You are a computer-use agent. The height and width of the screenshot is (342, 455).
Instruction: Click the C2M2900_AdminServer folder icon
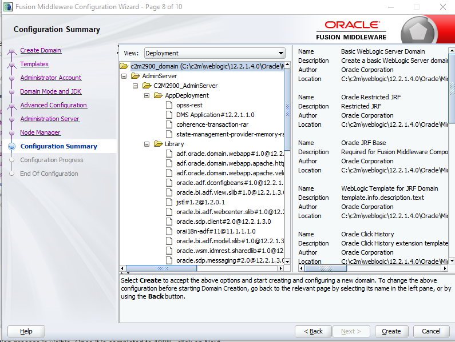(x=147, y=86)
